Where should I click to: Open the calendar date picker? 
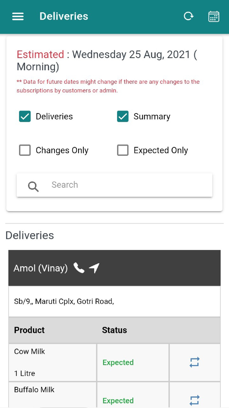[x=213, y=16]
